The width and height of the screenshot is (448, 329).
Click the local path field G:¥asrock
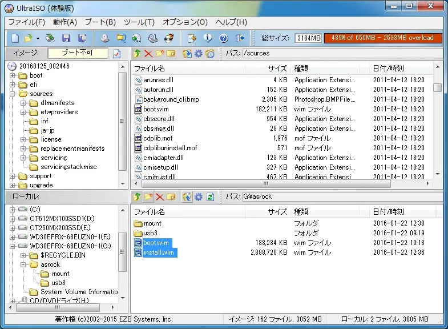pos(342,196)
